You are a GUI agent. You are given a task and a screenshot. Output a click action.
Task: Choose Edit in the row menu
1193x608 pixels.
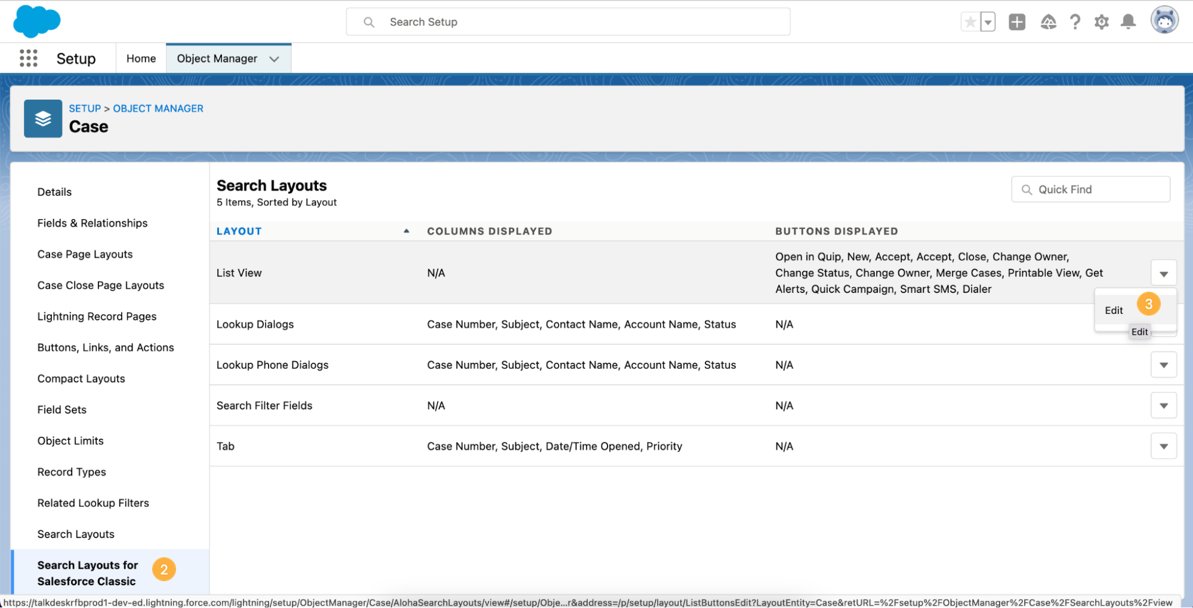[x=1114, y=310]
